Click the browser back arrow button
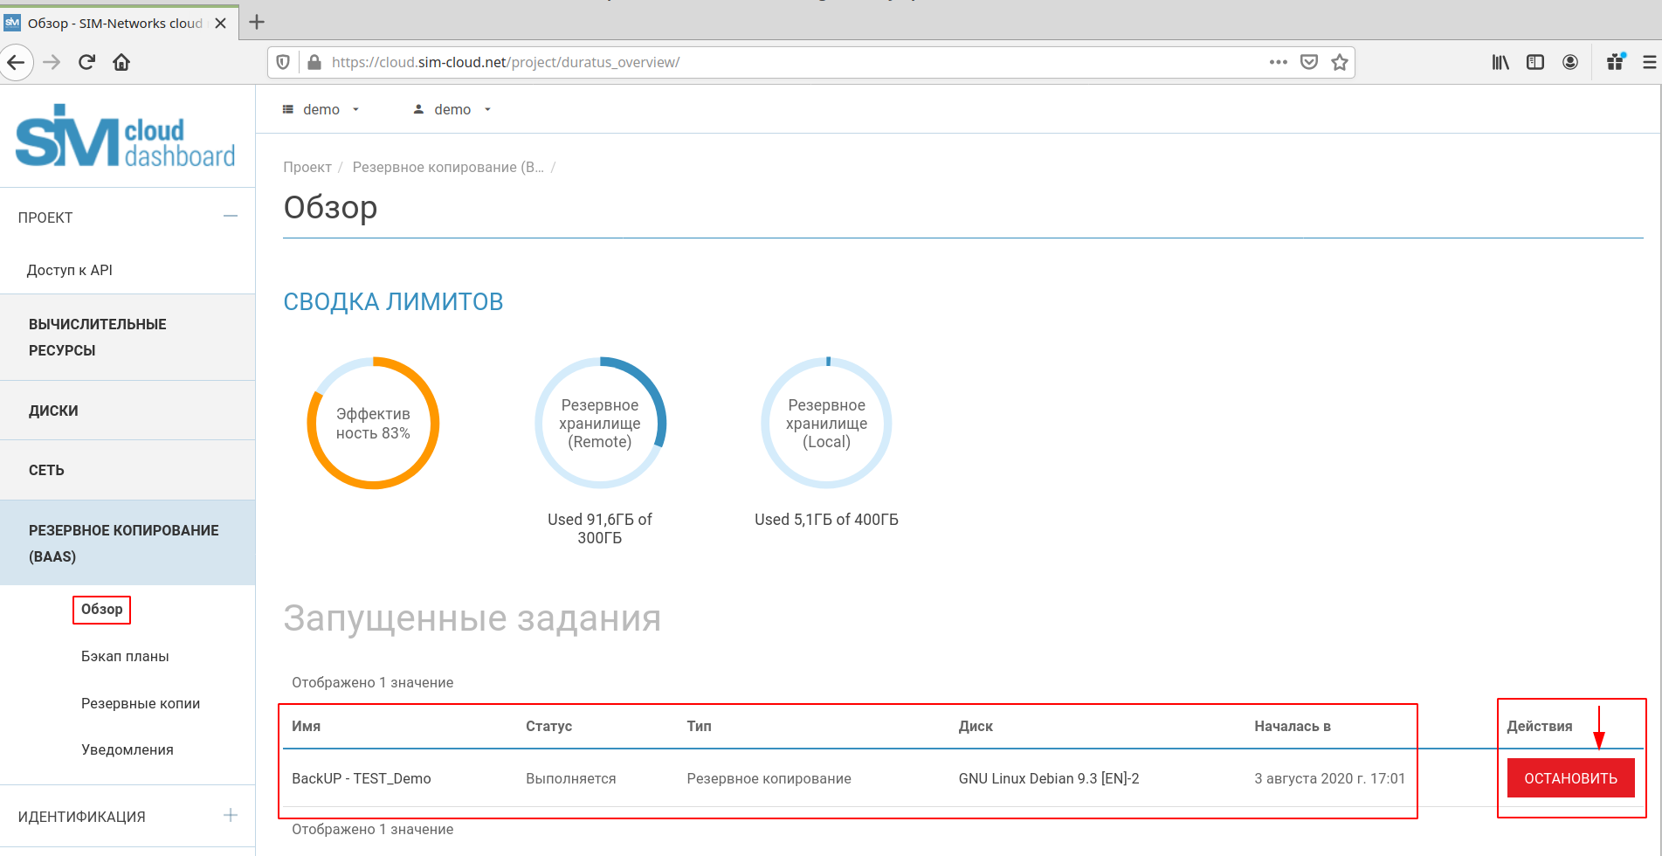The image size is (1662, 856). point(16,62)
